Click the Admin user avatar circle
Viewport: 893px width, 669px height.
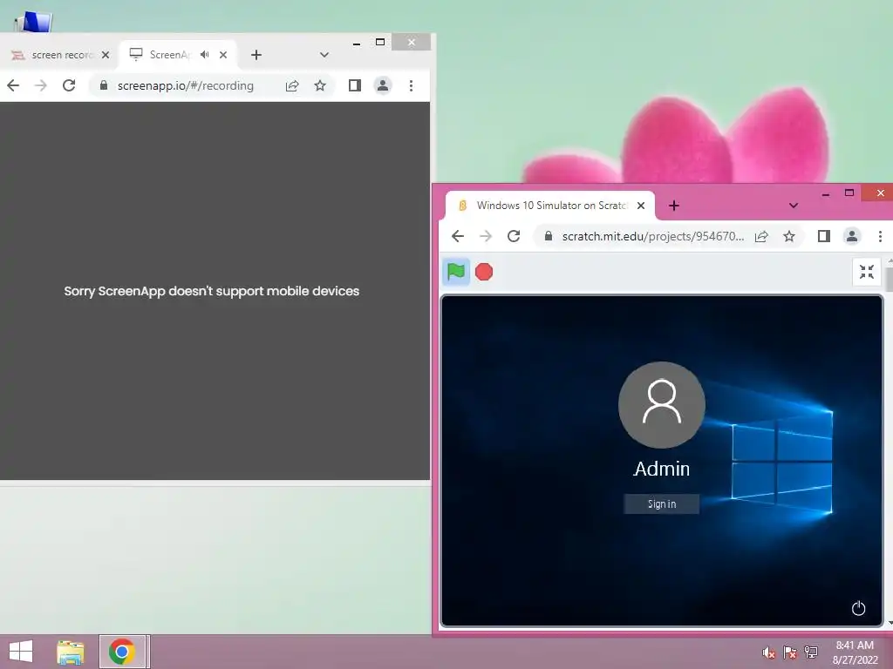(x=662, y=404)
